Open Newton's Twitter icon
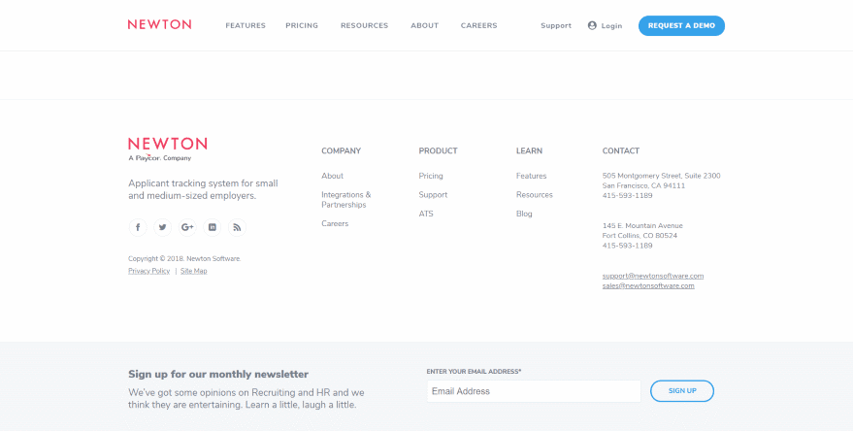This screenshot has height=431, width=853. point(163,227)
